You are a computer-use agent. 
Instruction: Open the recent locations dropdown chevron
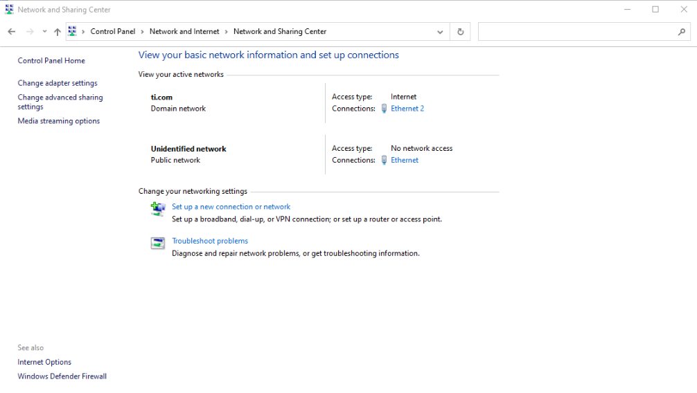(44, 32)
